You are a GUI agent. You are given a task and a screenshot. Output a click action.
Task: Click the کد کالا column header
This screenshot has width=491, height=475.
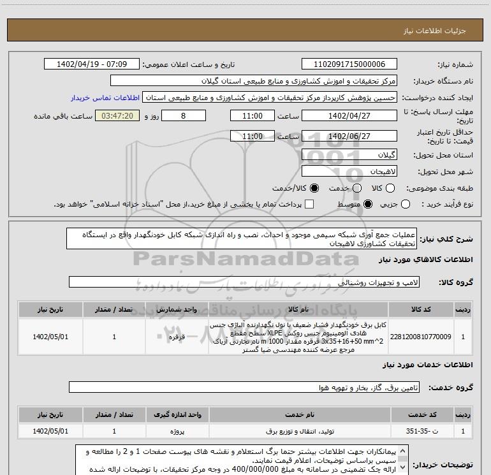point(421,310)
